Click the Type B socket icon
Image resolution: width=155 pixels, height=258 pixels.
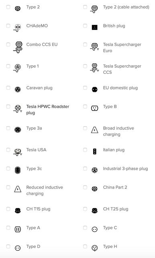point(94,108)
